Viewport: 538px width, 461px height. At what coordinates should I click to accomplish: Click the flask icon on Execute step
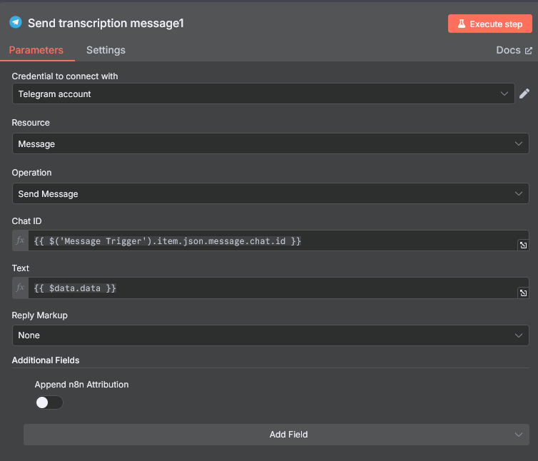point(462,24)
